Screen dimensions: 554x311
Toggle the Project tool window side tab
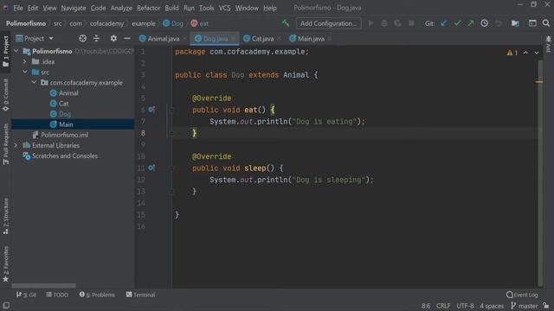(6, 51)
